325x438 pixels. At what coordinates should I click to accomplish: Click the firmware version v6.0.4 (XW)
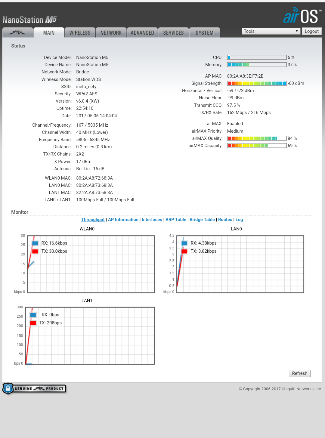tap(88, 101)
